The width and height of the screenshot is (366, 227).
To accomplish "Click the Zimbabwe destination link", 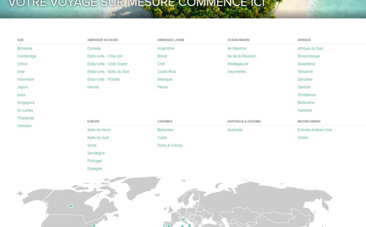I will pos(306,95).
